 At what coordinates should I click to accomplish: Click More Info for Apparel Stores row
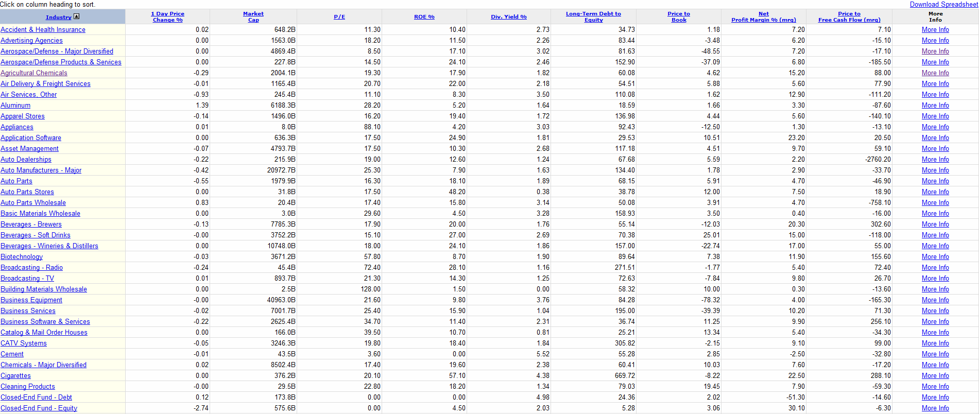click(935, 116)
